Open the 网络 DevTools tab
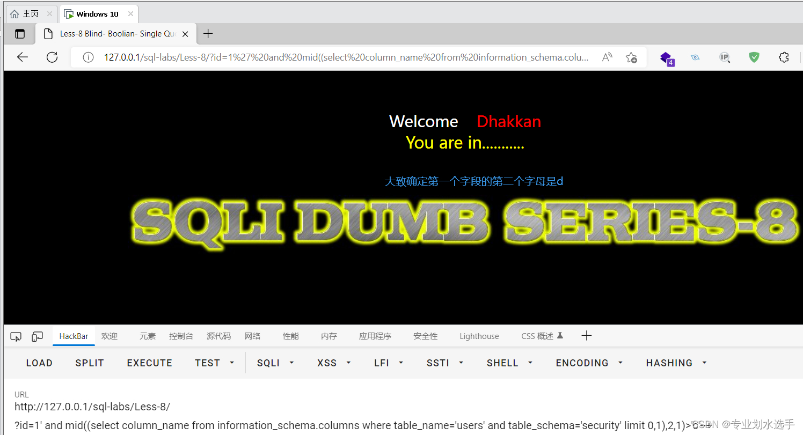The width and height of the screenshot is (803, 435). [252, 336]
